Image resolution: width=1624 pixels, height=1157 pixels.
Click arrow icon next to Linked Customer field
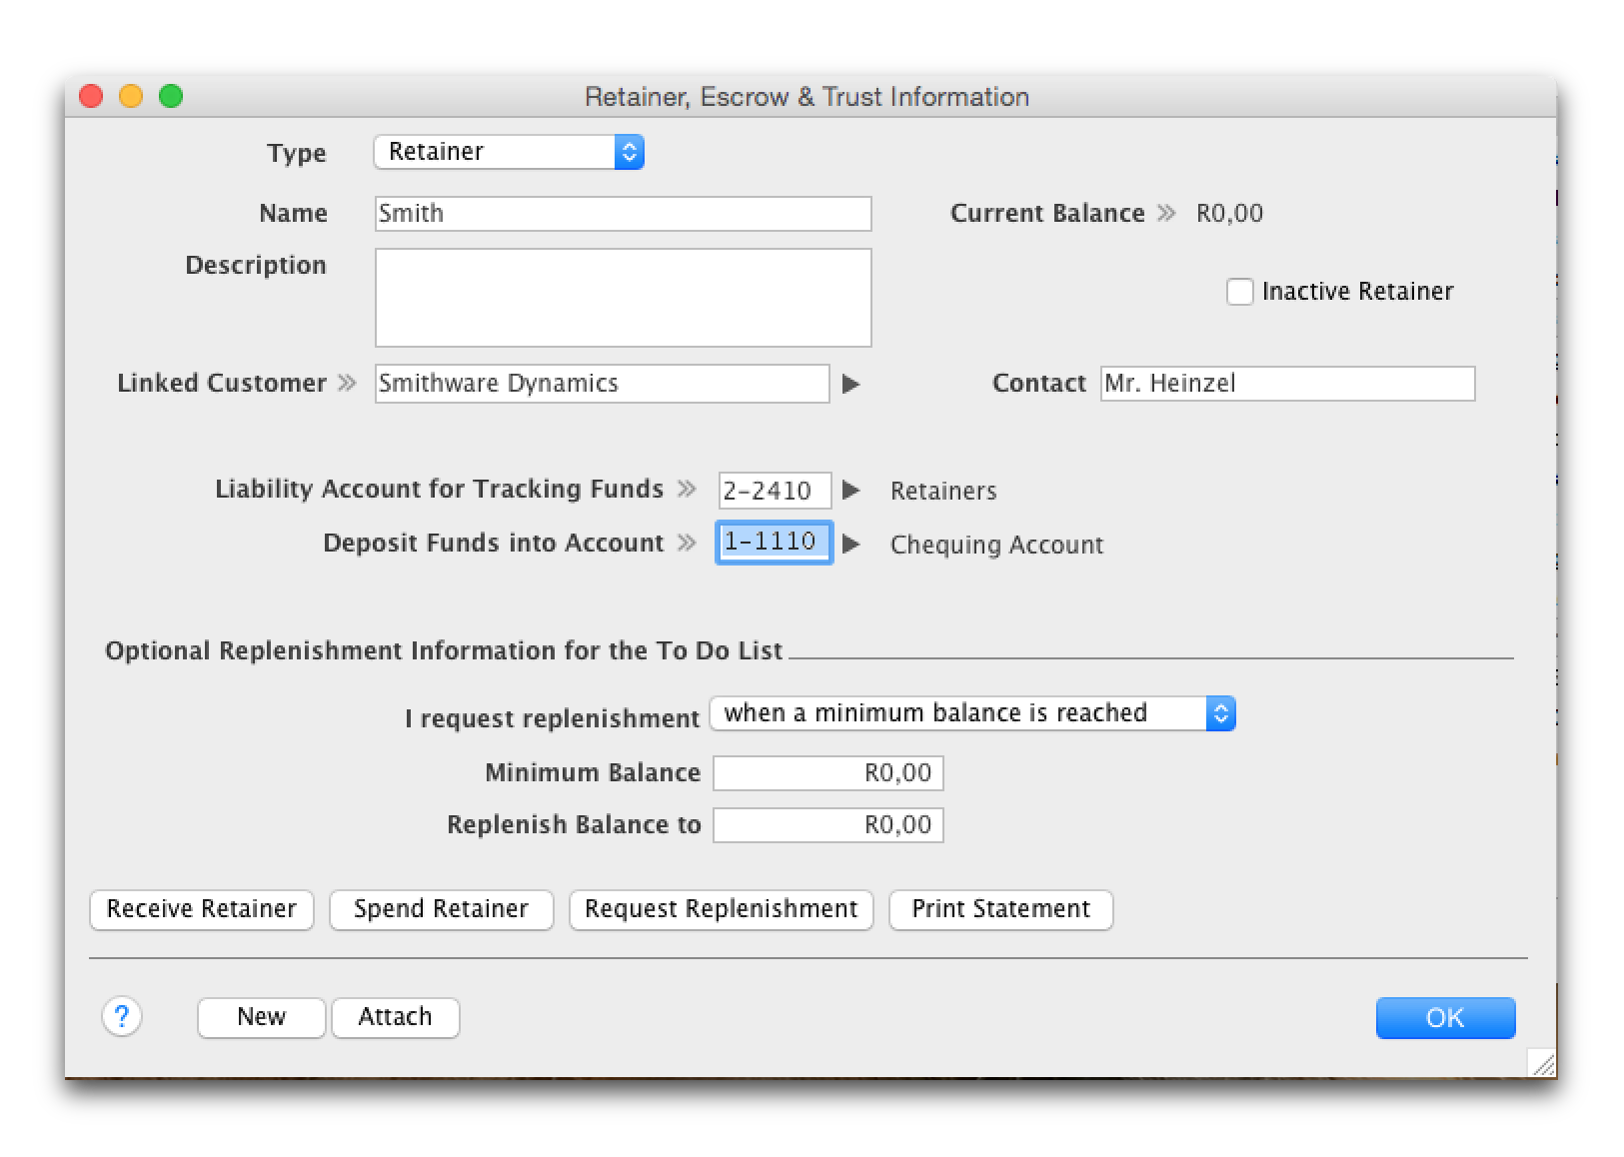click(850, 384)
